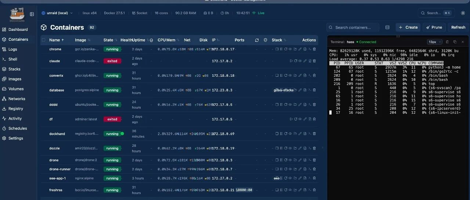The height and width of the screenshot is (200, 470).
Task: Start the df container with play icon
Action: tap(292, 119)
